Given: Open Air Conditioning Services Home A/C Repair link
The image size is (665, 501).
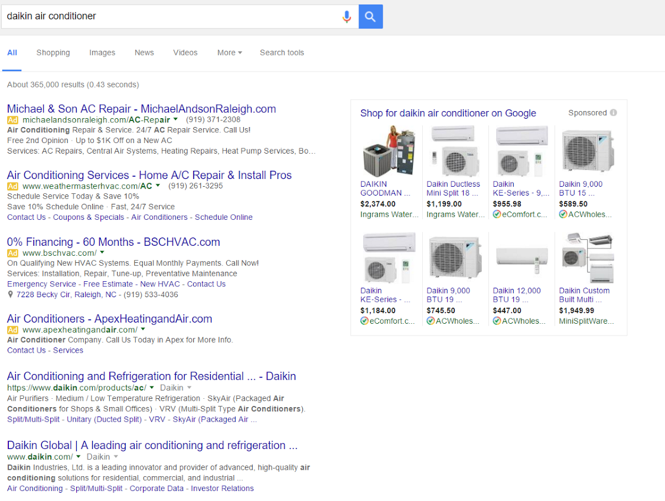Looking at the screenshot, I should click(149, 175).
